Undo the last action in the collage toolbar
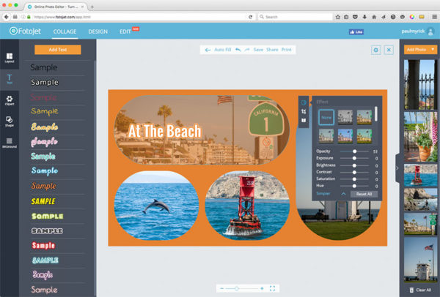The image size is (440, 297). 238,50
